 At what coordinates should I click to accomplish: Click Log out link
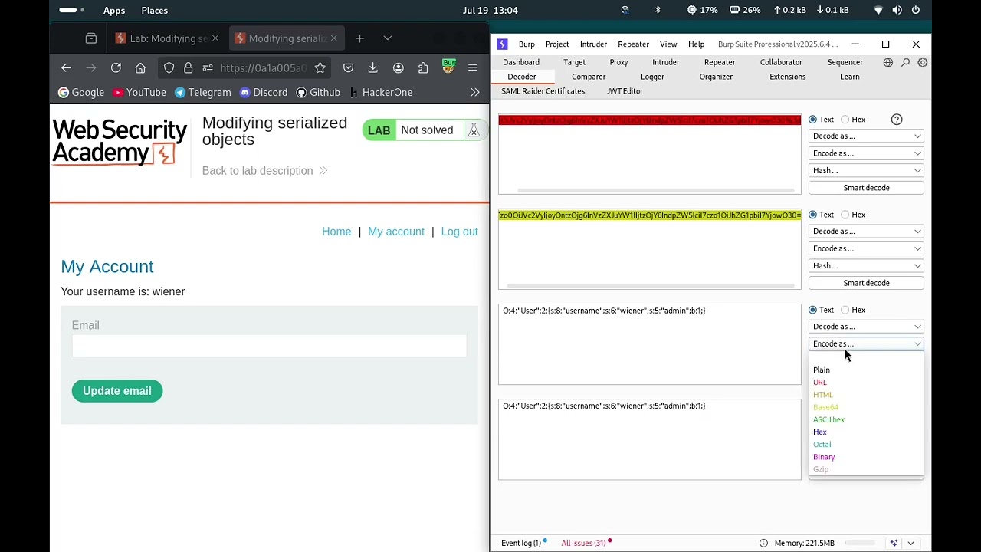tap(459, 232)
